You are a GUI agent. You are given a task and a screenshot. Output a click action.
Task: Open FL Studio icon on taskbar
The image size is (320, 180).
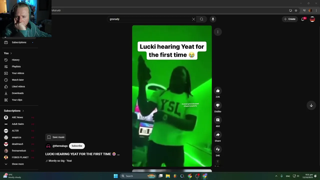pyautogui.click(x=175, y=176)
